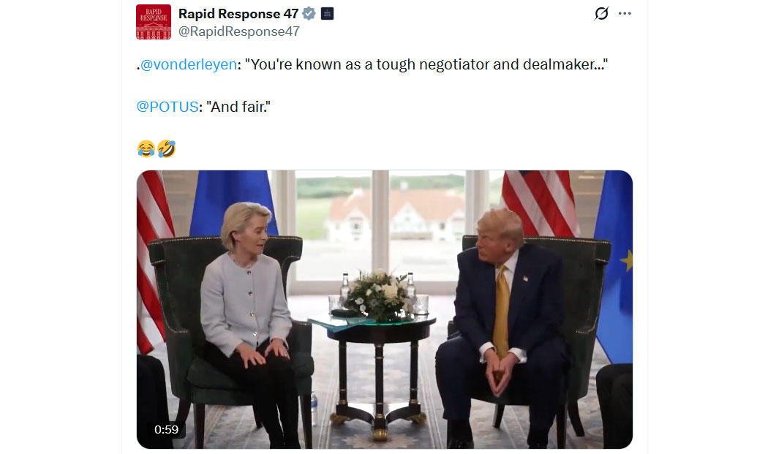Click the tears of joy emoji
This screenshot has height=454, width=768.
(x=146, y=148)
